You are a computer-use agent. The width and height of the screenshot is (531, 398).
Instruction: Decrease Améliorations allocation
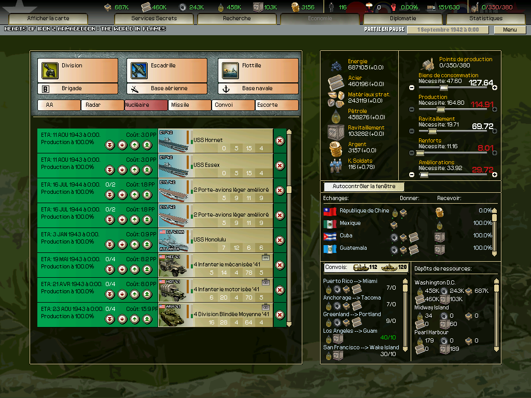click(411, 175)
